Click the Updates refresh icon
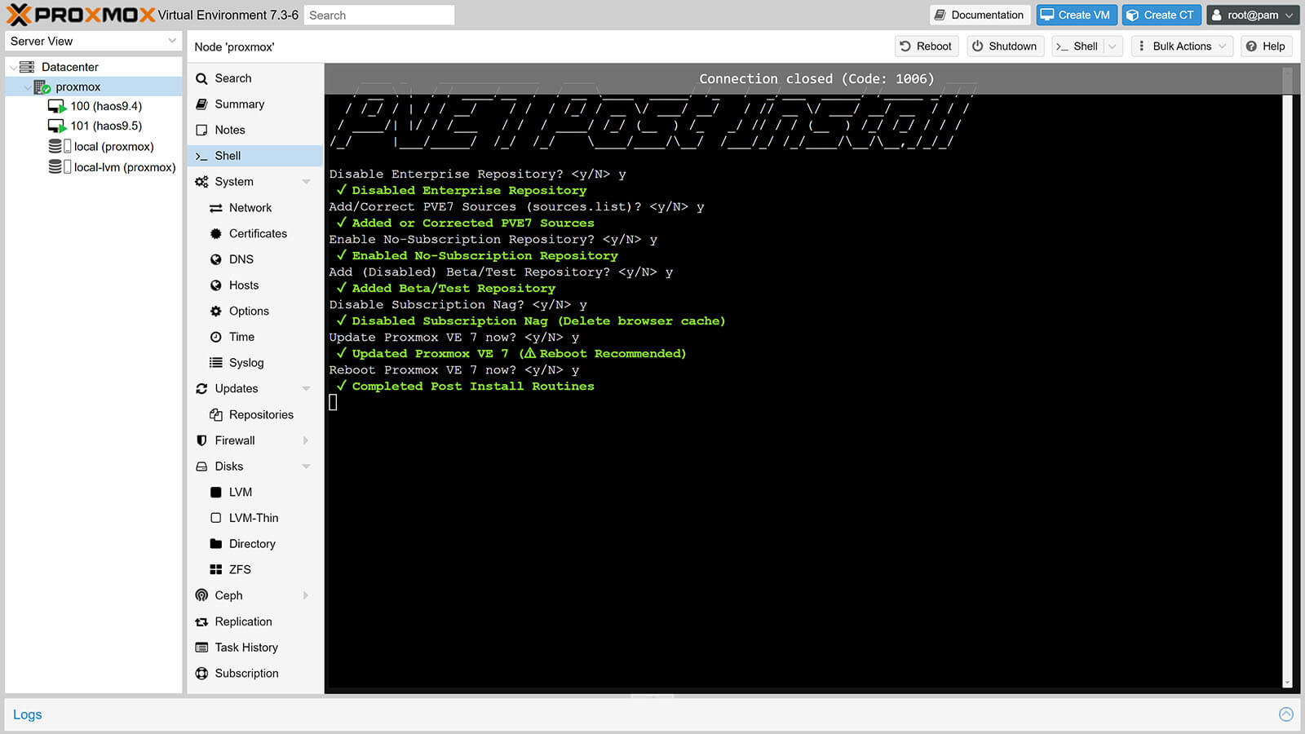 tap(201, 389)
